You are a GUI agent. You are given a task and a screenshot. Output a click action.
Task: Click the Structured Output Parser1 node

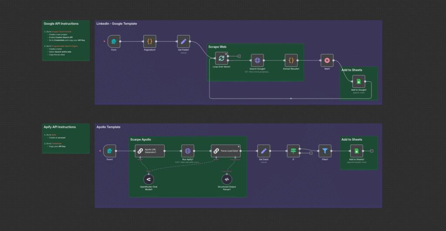[226, 179]
